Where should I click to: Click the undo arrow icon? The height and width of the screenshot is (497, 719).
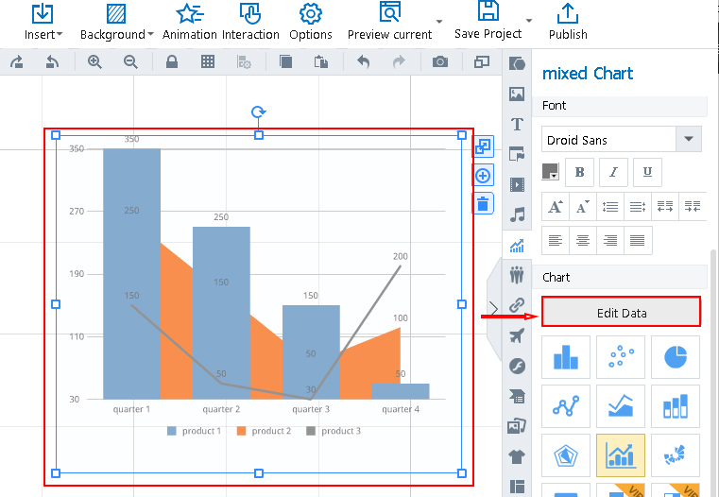(363, 61)
